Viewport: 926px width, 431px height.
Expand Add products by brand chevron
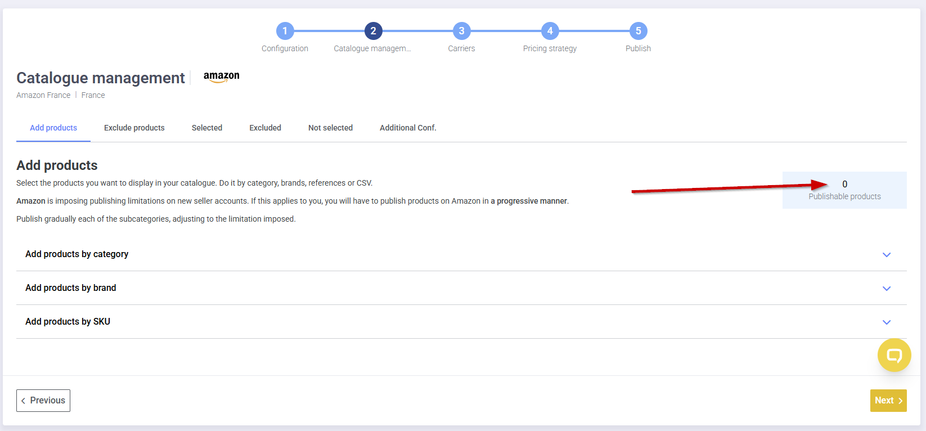point(887,289)
